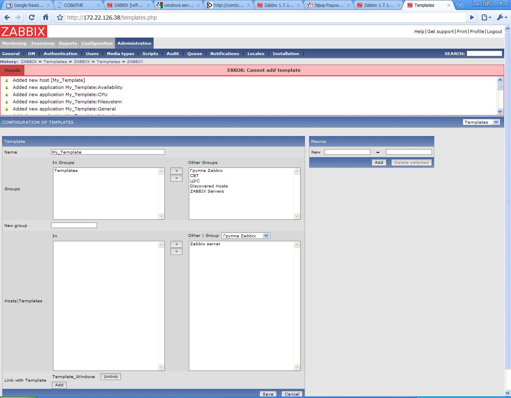The image size is (511, 398).
Task: Click the Help link
Action: coord(419,32)
